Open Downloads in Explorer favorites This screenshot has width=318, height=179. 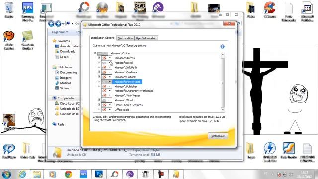pos(65,51)
